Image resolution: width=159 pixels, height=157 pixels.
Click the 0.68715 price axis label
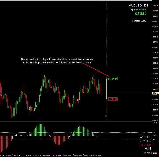click(x=156, y=121)
